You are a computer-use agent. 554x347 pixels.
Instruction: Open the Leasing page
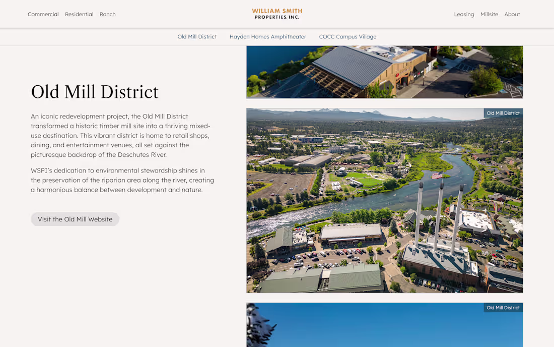tap(464, 14)
